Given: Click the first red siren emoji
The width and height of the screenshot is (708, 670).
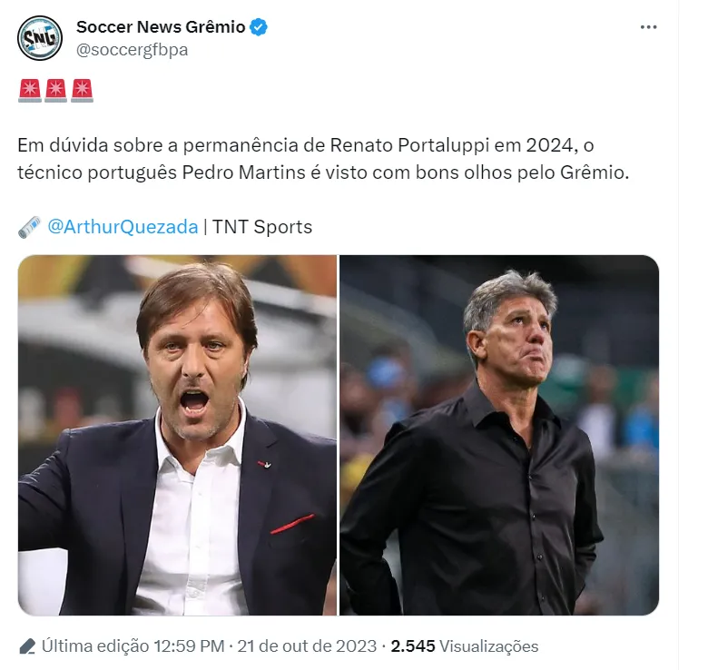Looking at the screenshot, I should (30, 92).
